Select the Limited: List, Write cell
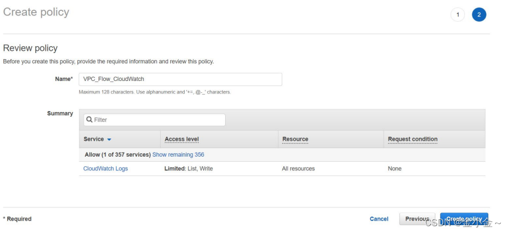 point(189,169)
